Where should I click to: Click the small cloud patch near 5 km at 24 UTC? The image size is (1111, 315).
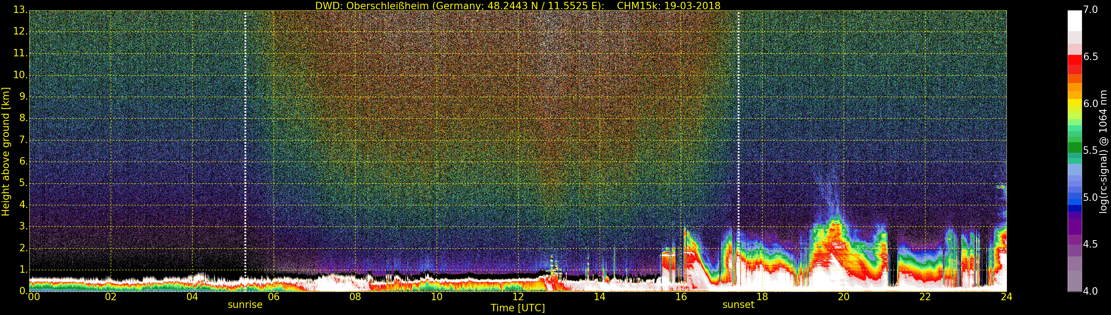tap(1001, 186)
